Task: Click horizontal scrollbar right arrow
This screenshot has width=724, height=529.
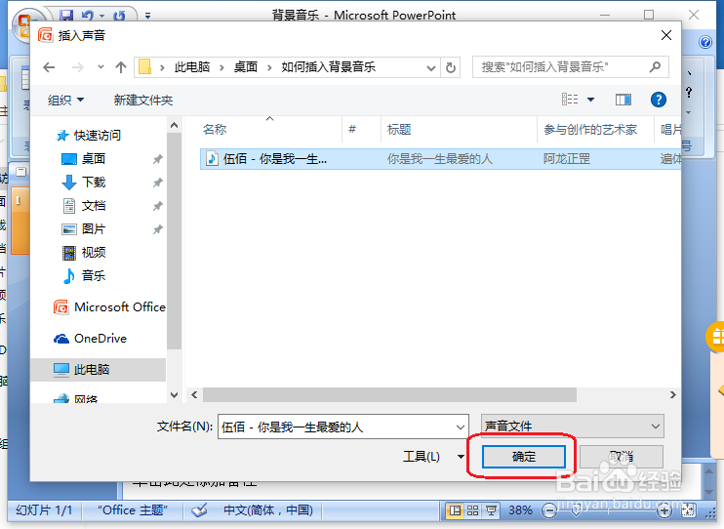Action: coord(672,395)
